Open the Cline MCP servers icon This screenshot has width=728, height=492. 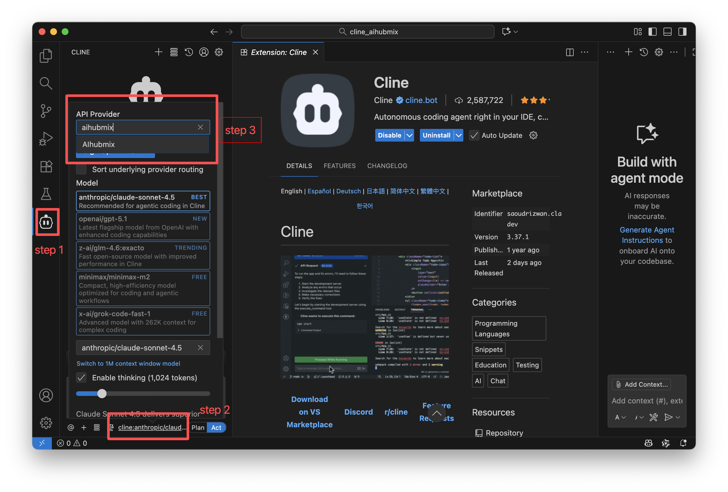tap(174, 52)
